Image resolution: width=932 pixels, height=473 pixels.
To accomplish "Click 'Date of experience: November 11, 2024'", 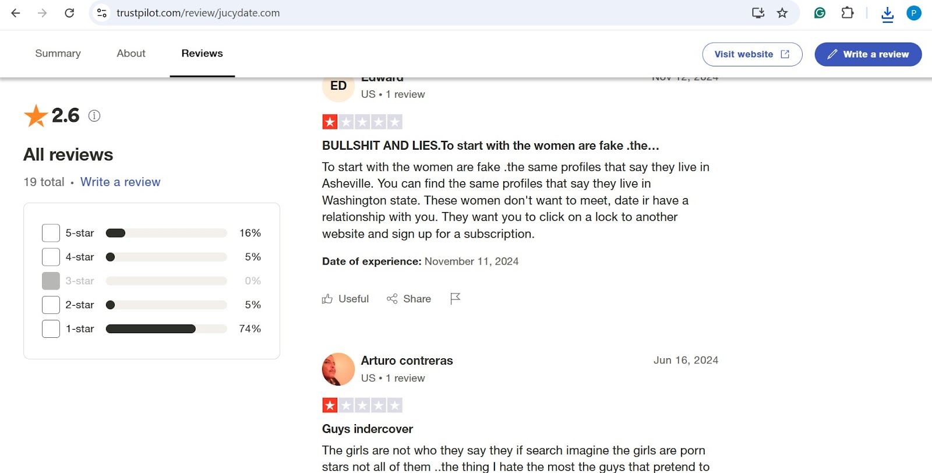I will pos(420,262).
